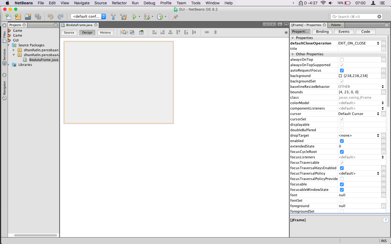Click the center vertically align icon
Screen dimensions: 391x244
[194, 32]
